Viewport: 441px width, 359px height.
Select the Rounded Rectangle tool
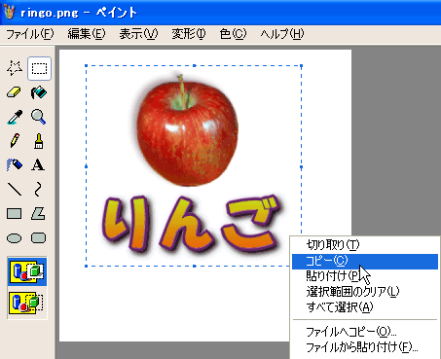point(39,237)
